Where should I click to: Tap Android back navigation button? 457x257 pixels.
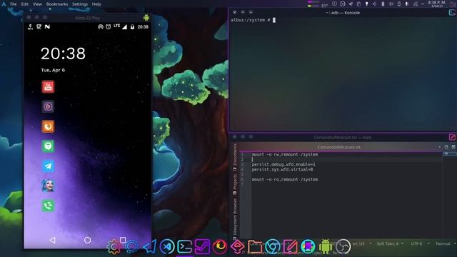click(x=52, y=240)
